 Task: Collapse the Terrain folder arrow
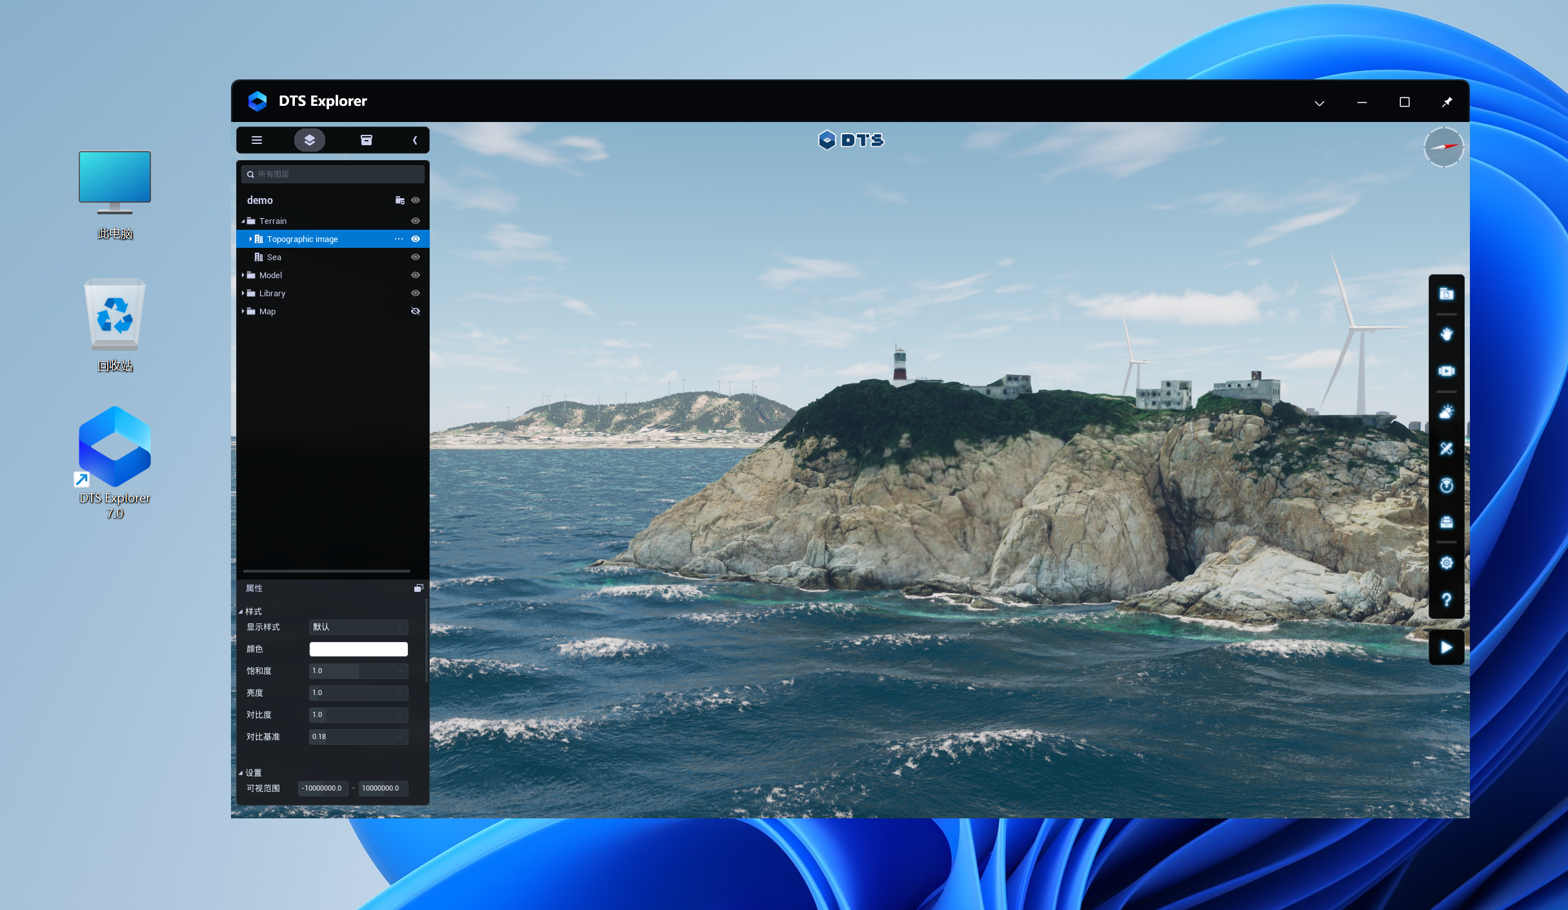(243, 221)
